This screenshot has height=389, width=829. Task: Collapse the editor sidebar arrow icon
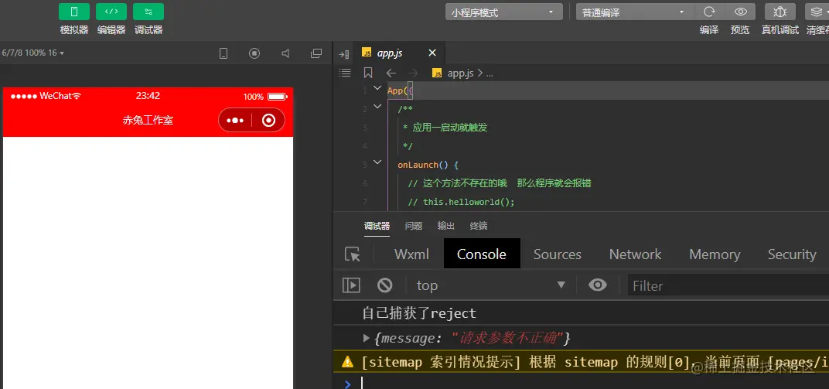click(x=343, y=54)
